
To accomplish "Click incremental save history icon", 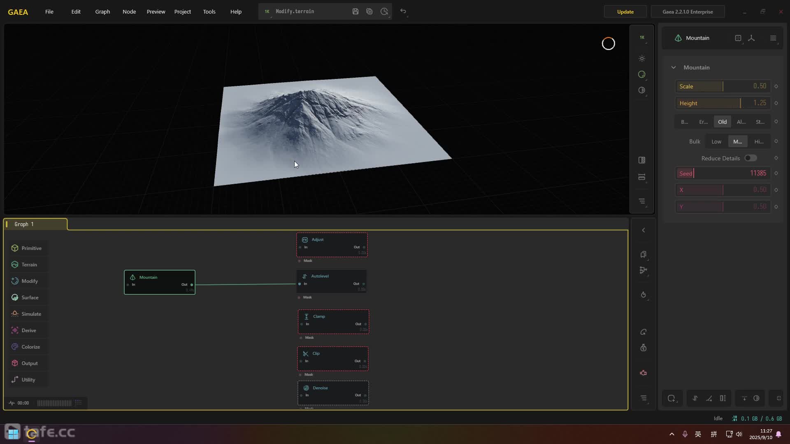I will (384, 12).
